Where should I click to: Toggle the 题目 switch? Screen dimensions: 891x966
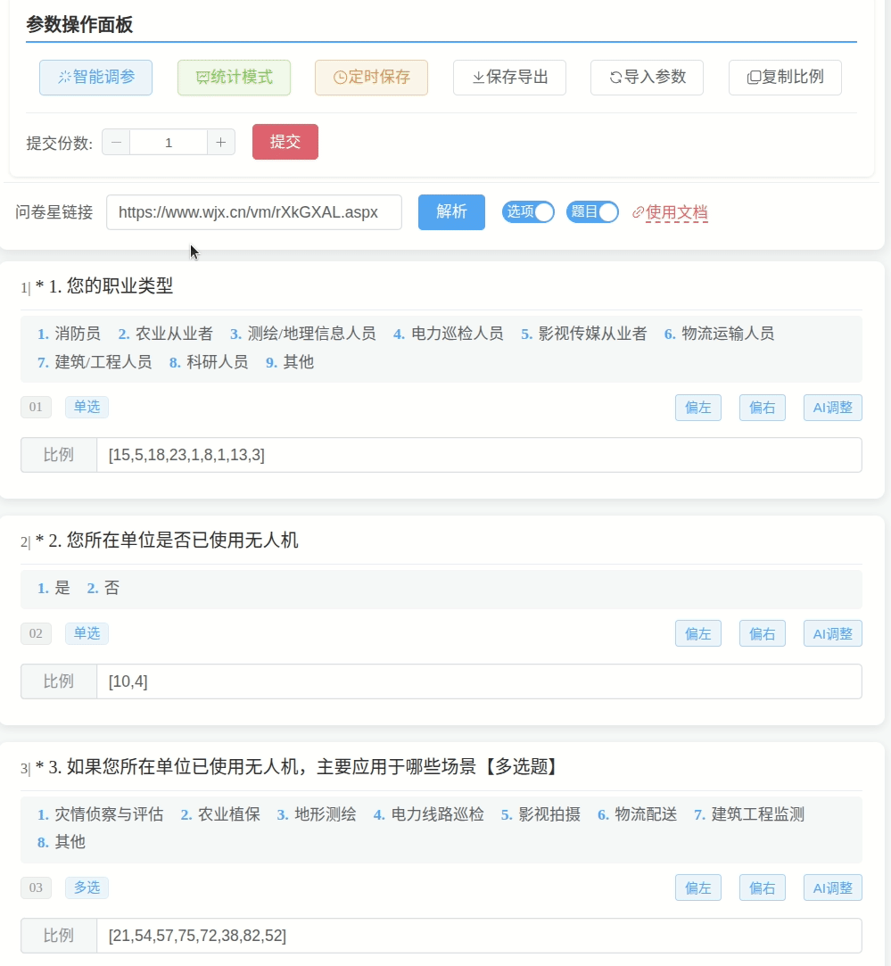pos(593,212)
